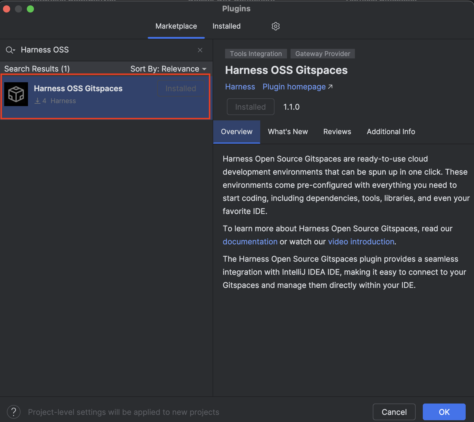Clear the Harness OSS search text

[200, 50]
